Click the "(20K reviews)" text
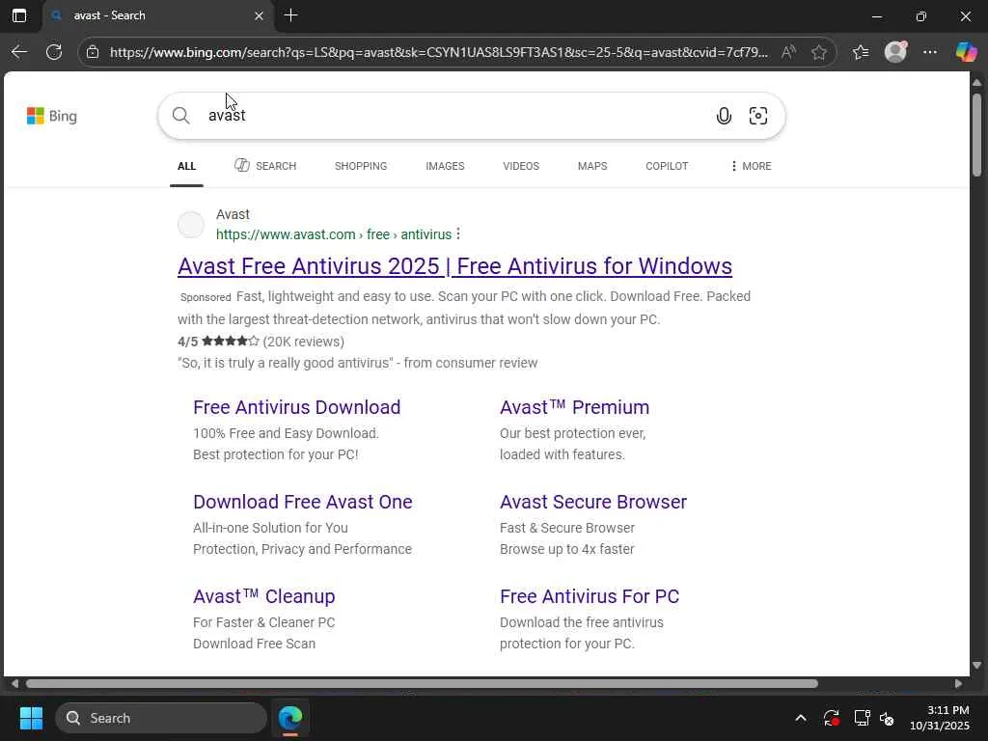Screen dimensions: 988x741 (304, 342)
